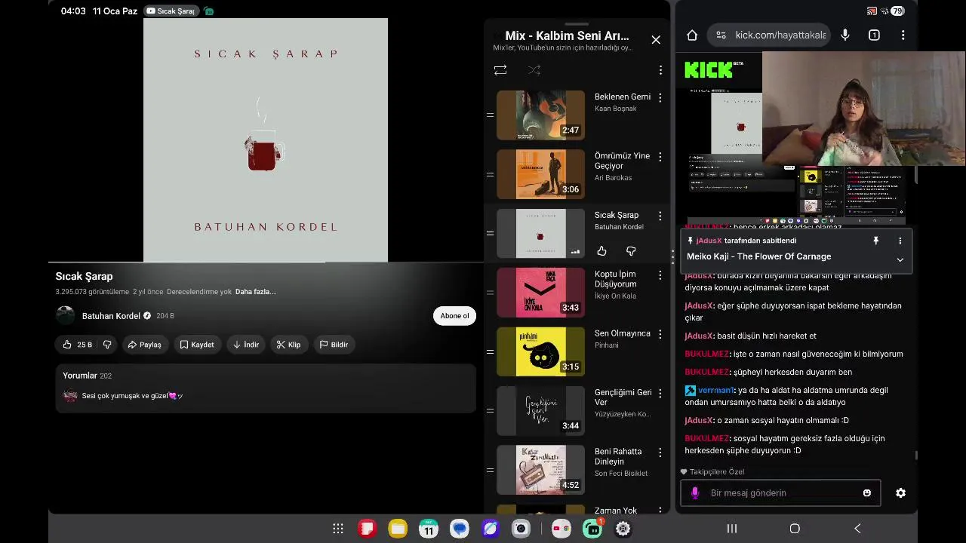Play Beklenen Gemi thumbnail
966x543 pixels.
540,115
